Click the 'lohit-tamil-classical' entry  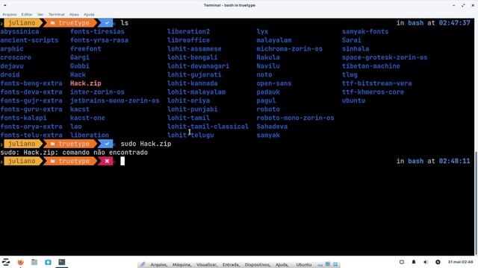point(208,127)
